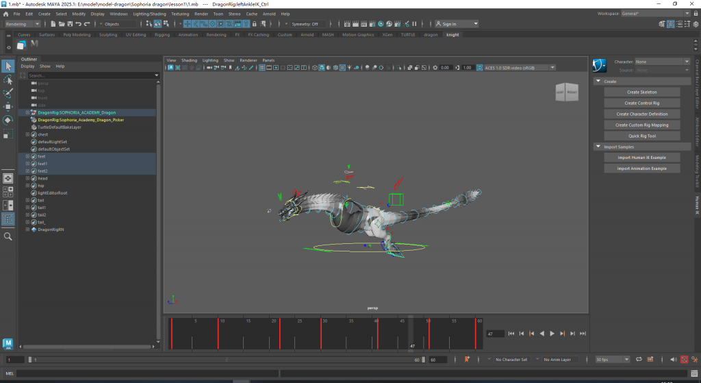Pick the Rotate tool in toolbox
The image size is (701, 383).
click(8, 120)
